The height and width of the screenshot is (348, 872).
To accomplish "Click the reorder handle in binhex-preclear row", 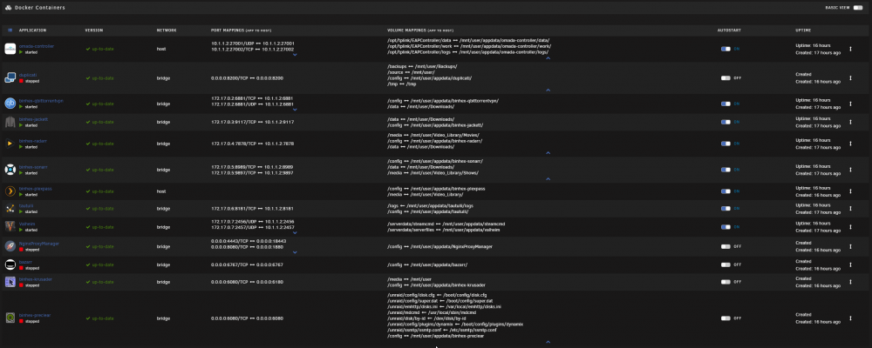I will (x=850, y=318).
